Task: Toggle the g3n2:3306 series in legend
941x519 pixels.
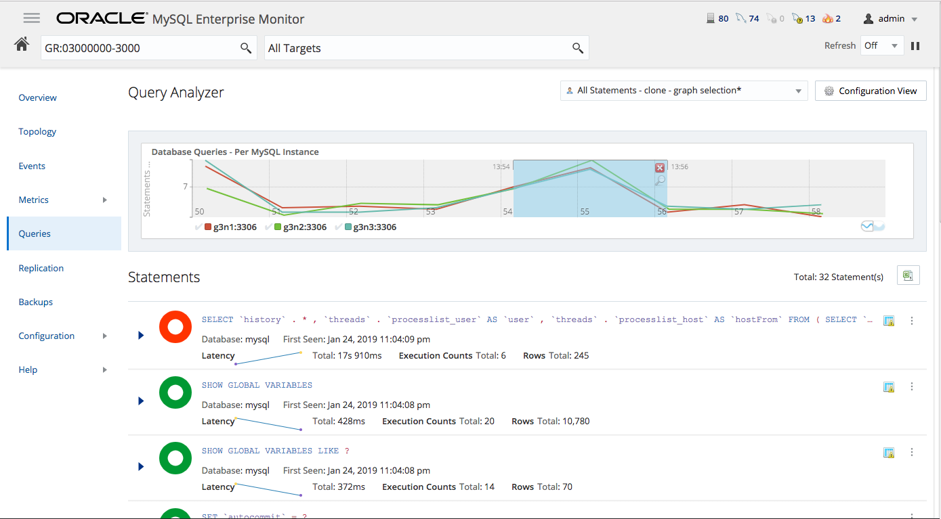Action: (x=300, y=227)
